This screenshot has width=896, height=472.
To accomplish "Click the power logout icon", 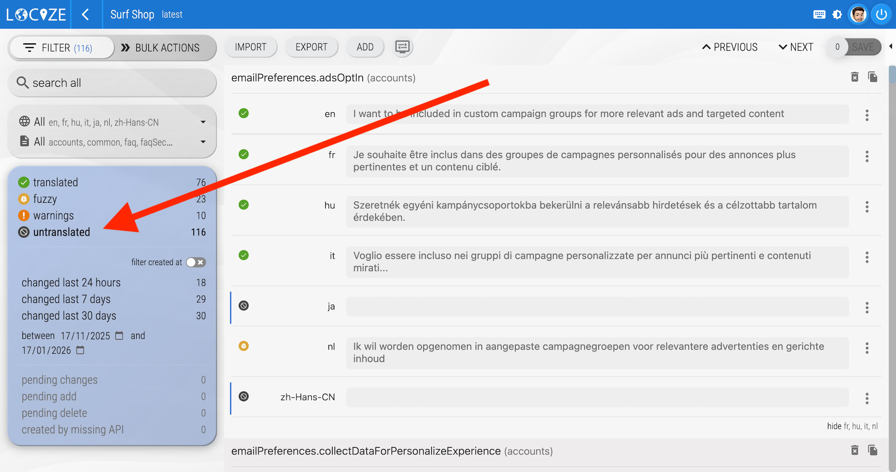I will pos(881,14).
